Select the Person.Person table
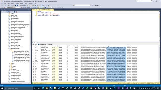 pyautogui.click(x=14, y=44)
